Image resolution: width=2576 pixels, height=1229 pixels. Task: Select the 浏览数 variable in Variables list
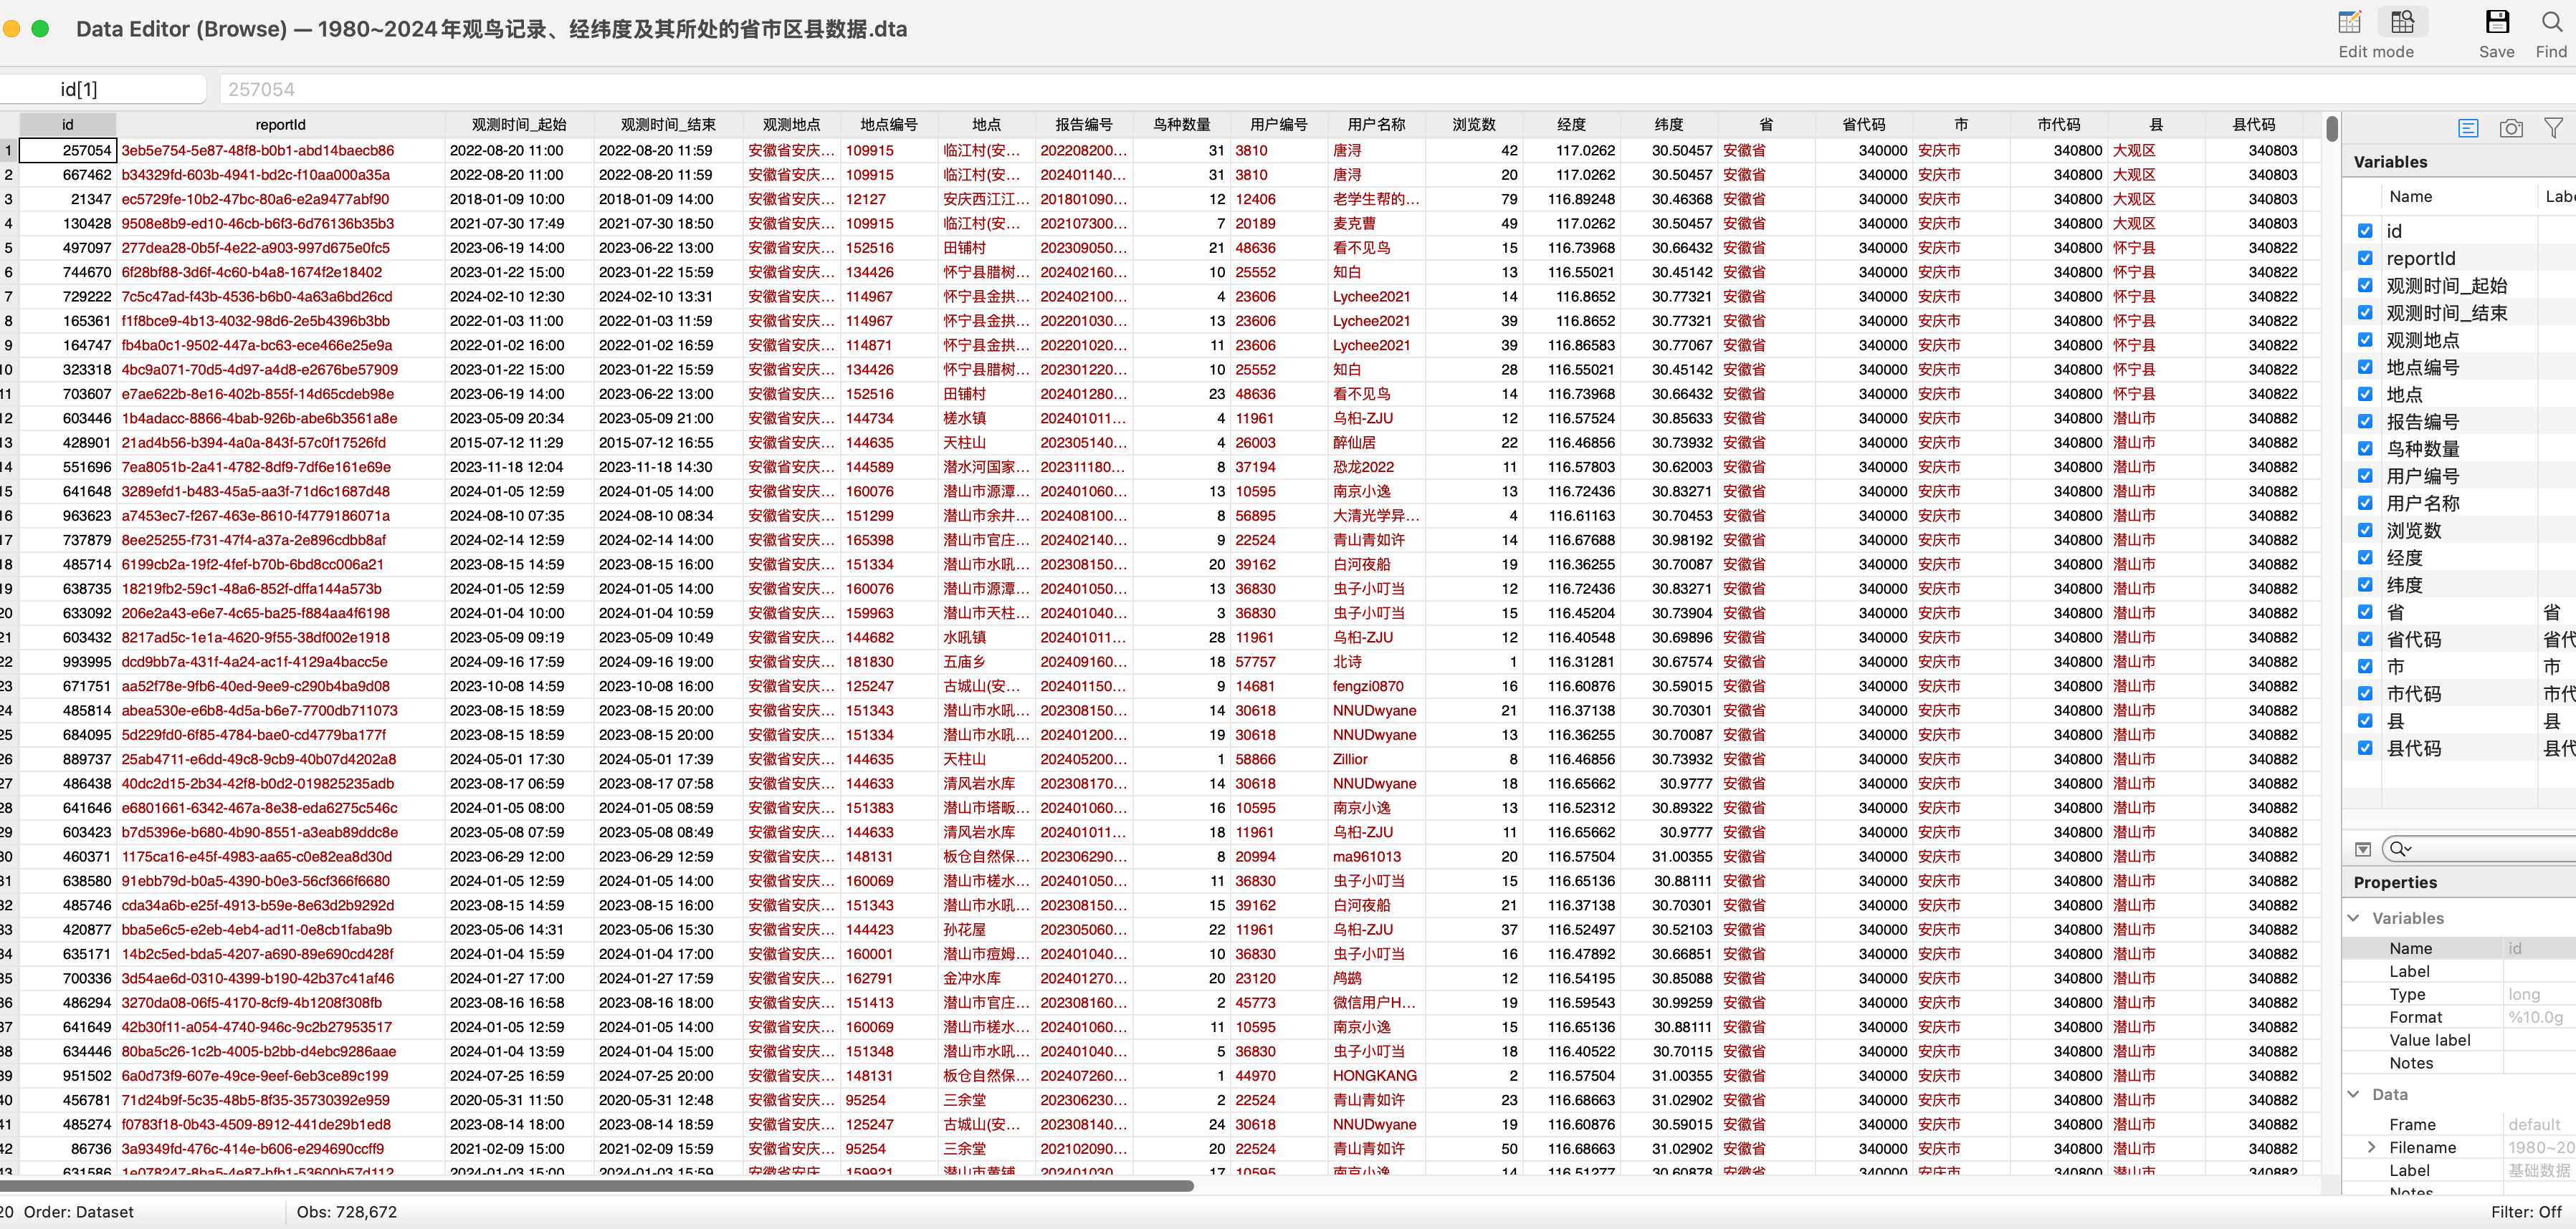pos(2414,531)
